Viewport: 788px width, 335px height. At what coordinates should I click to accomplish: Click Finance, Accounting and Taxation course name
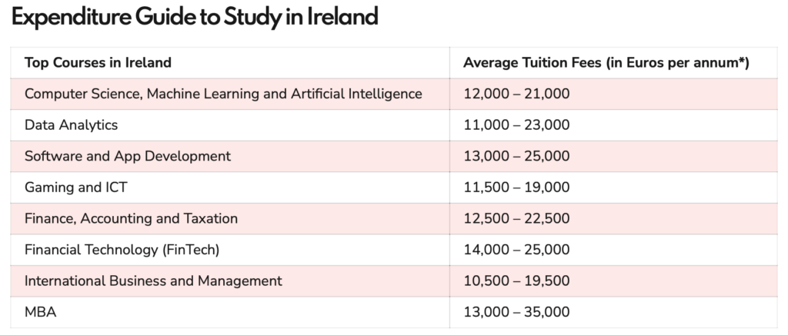(x=131, y=218)
